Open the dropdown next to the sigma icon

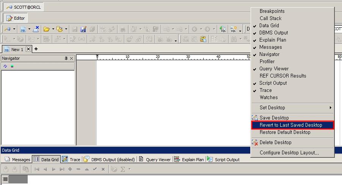pyautogui.click(x=129, y=169)
